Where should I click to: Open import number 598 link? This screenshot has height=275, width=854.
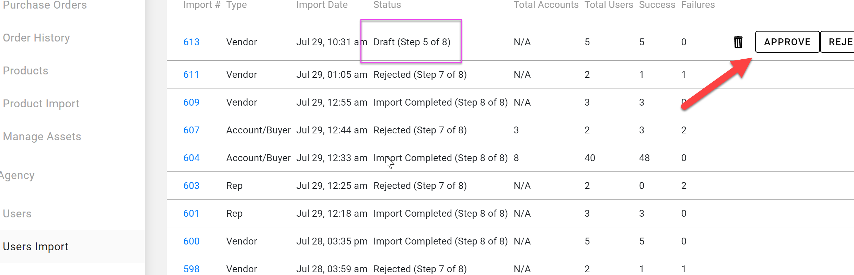point(191,269)
